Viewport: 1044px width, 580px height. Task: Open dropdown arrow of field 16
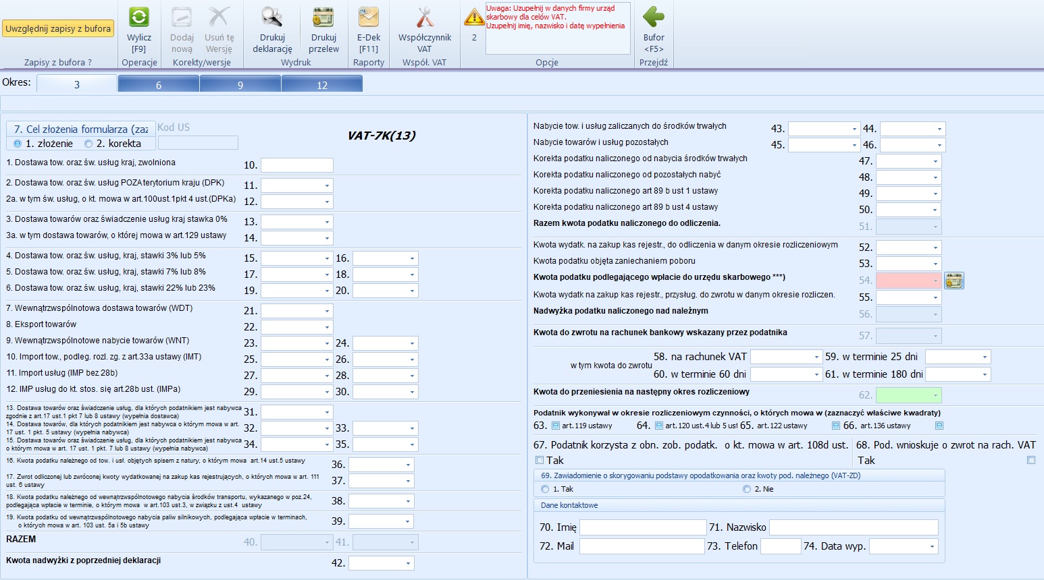[412, 258]
